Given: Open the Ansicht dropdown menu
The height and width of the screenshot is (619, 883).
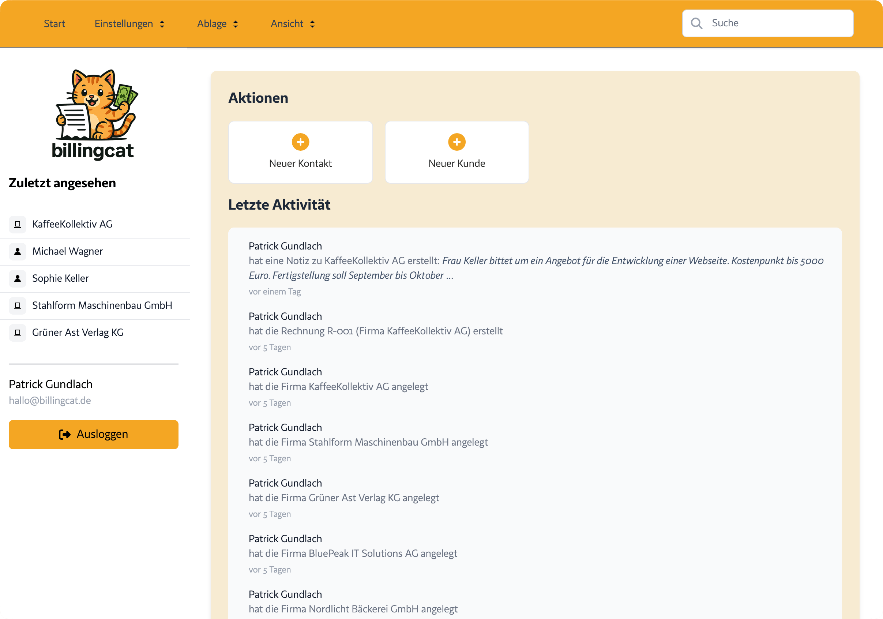Looking at the screenshot, I should [293, 24].
